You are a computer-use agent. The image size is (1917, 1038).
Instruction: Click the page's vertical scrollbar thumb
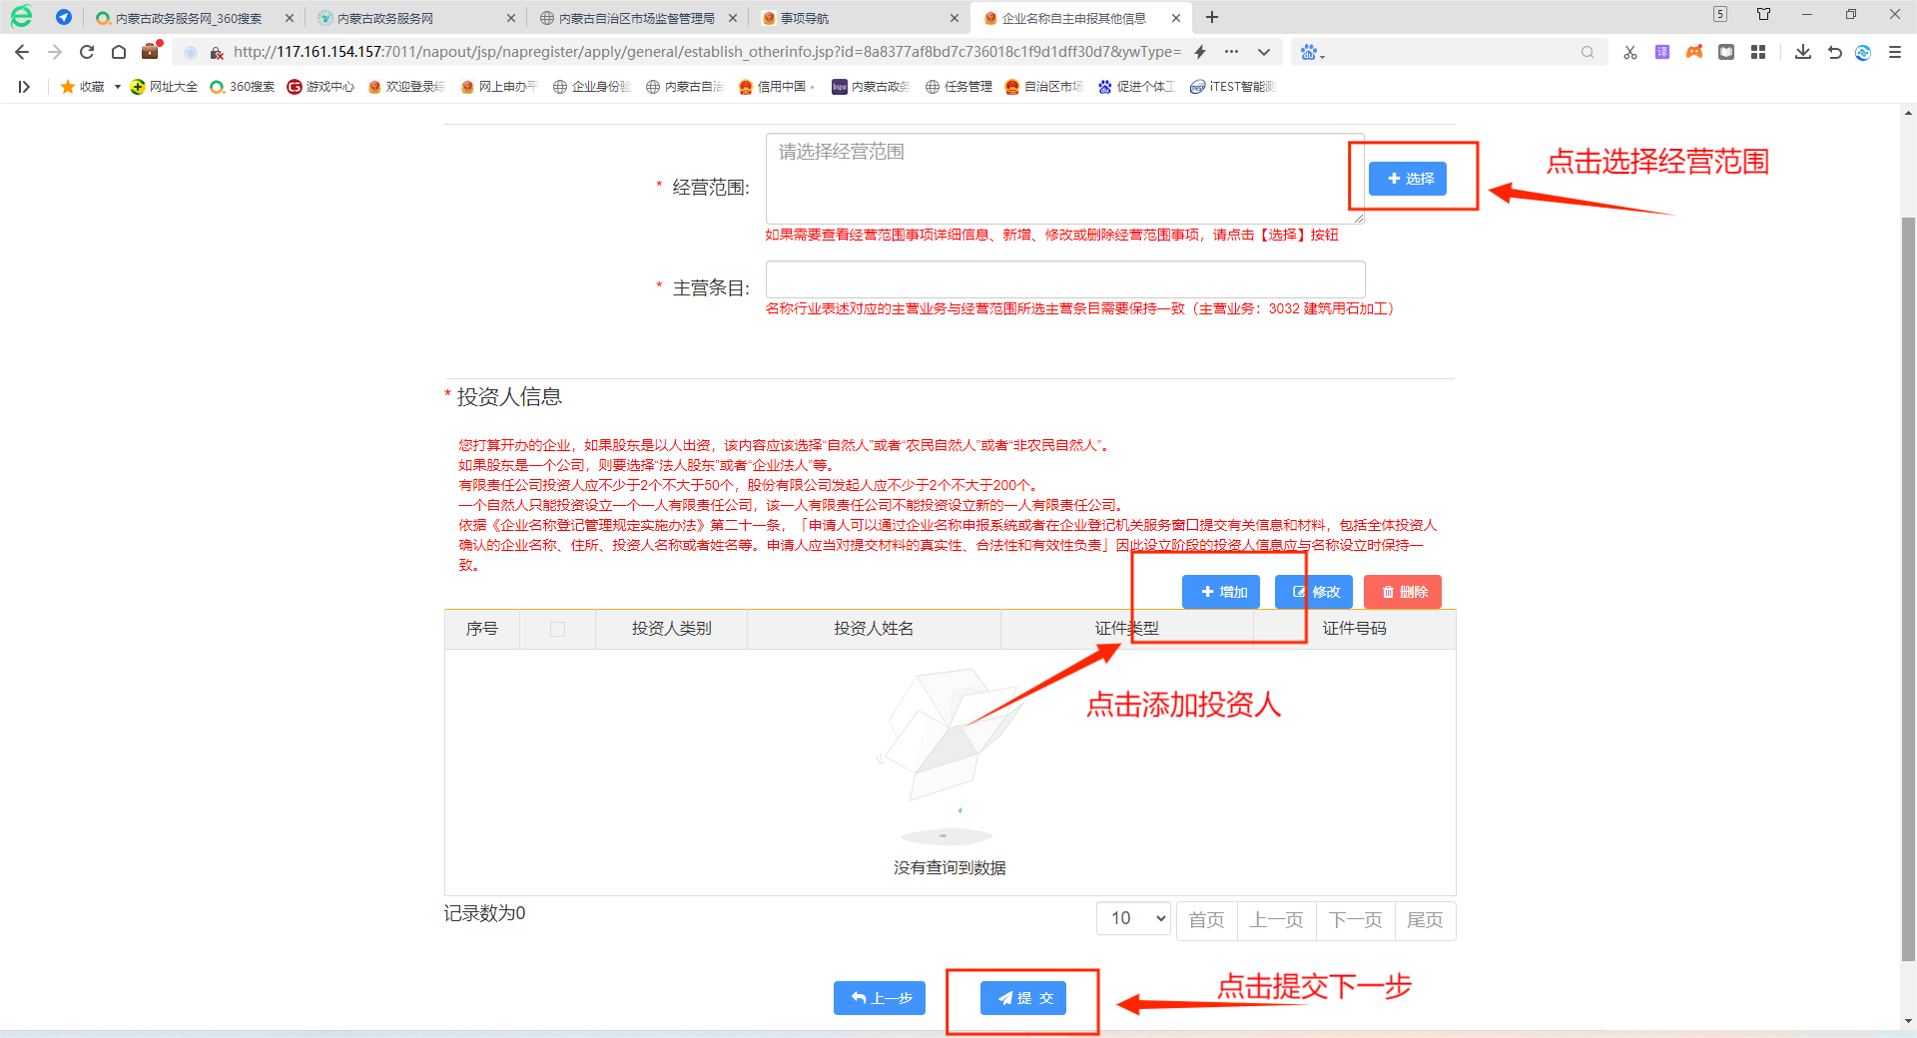(1908, 589)
